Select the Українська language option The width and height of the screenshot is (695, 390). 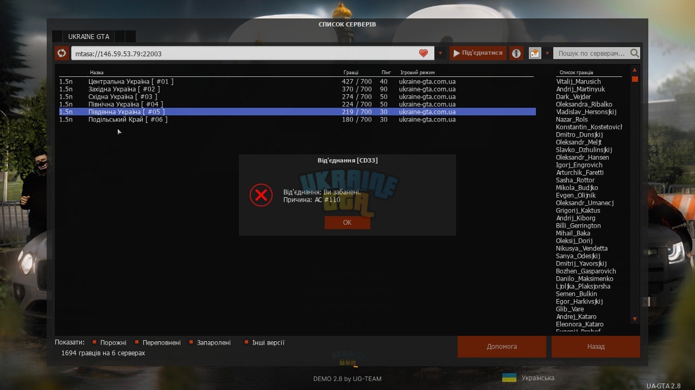538,378
